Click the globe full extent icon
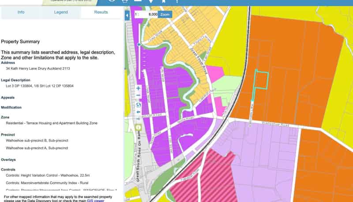The image size is (353, 202). [x=139, y=105]
